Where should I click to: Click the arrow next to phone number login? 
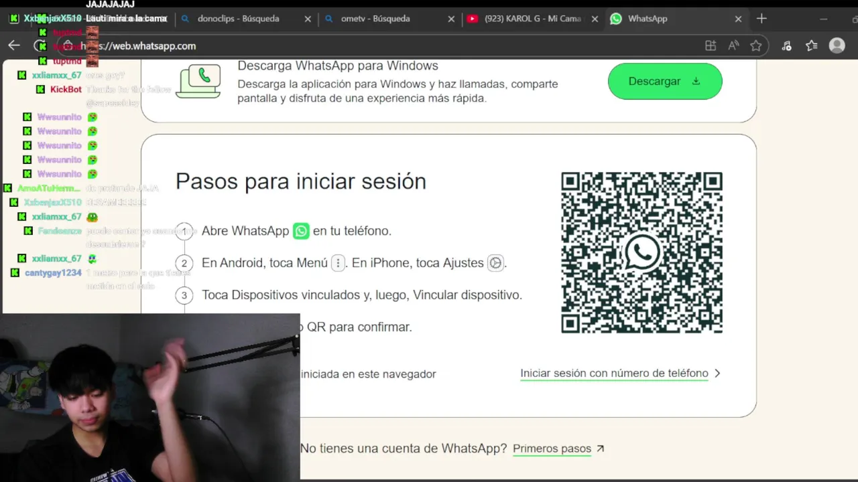[717, 374]
